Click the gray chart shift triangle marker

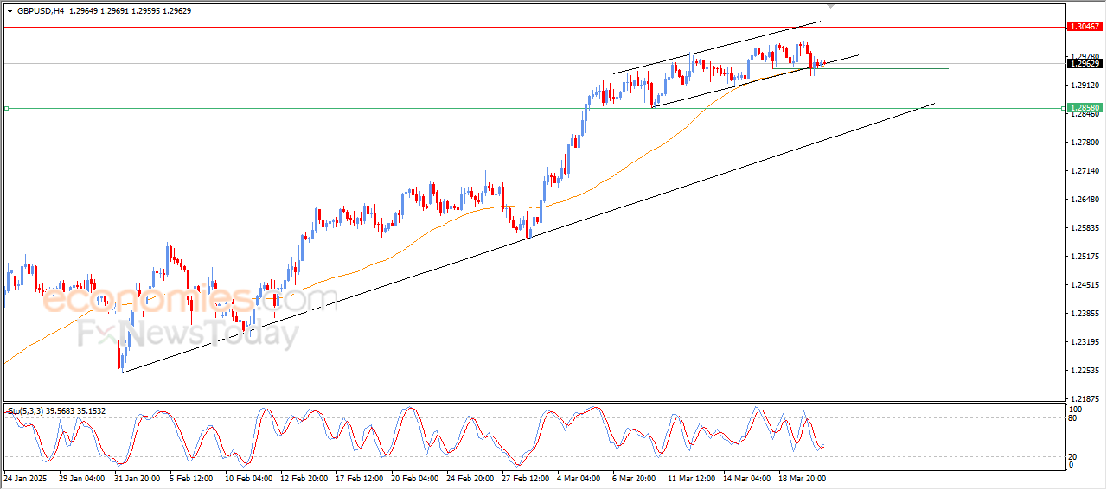(x=830, y=6)
